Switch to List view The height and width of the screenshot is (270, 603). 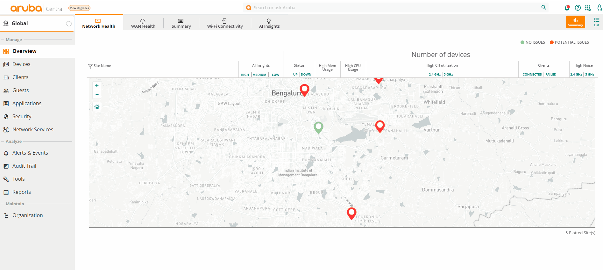point(596,22)
